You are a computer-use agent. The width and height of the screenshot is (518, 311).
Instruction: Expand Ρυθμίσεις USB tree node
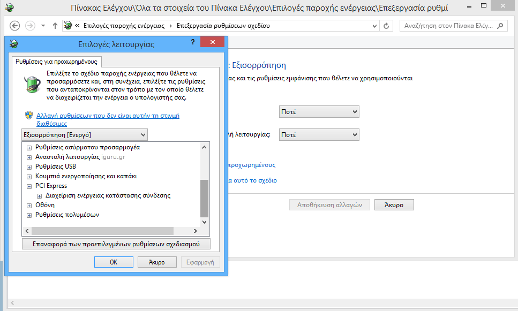pyautogui.click(x=29, y=166)
